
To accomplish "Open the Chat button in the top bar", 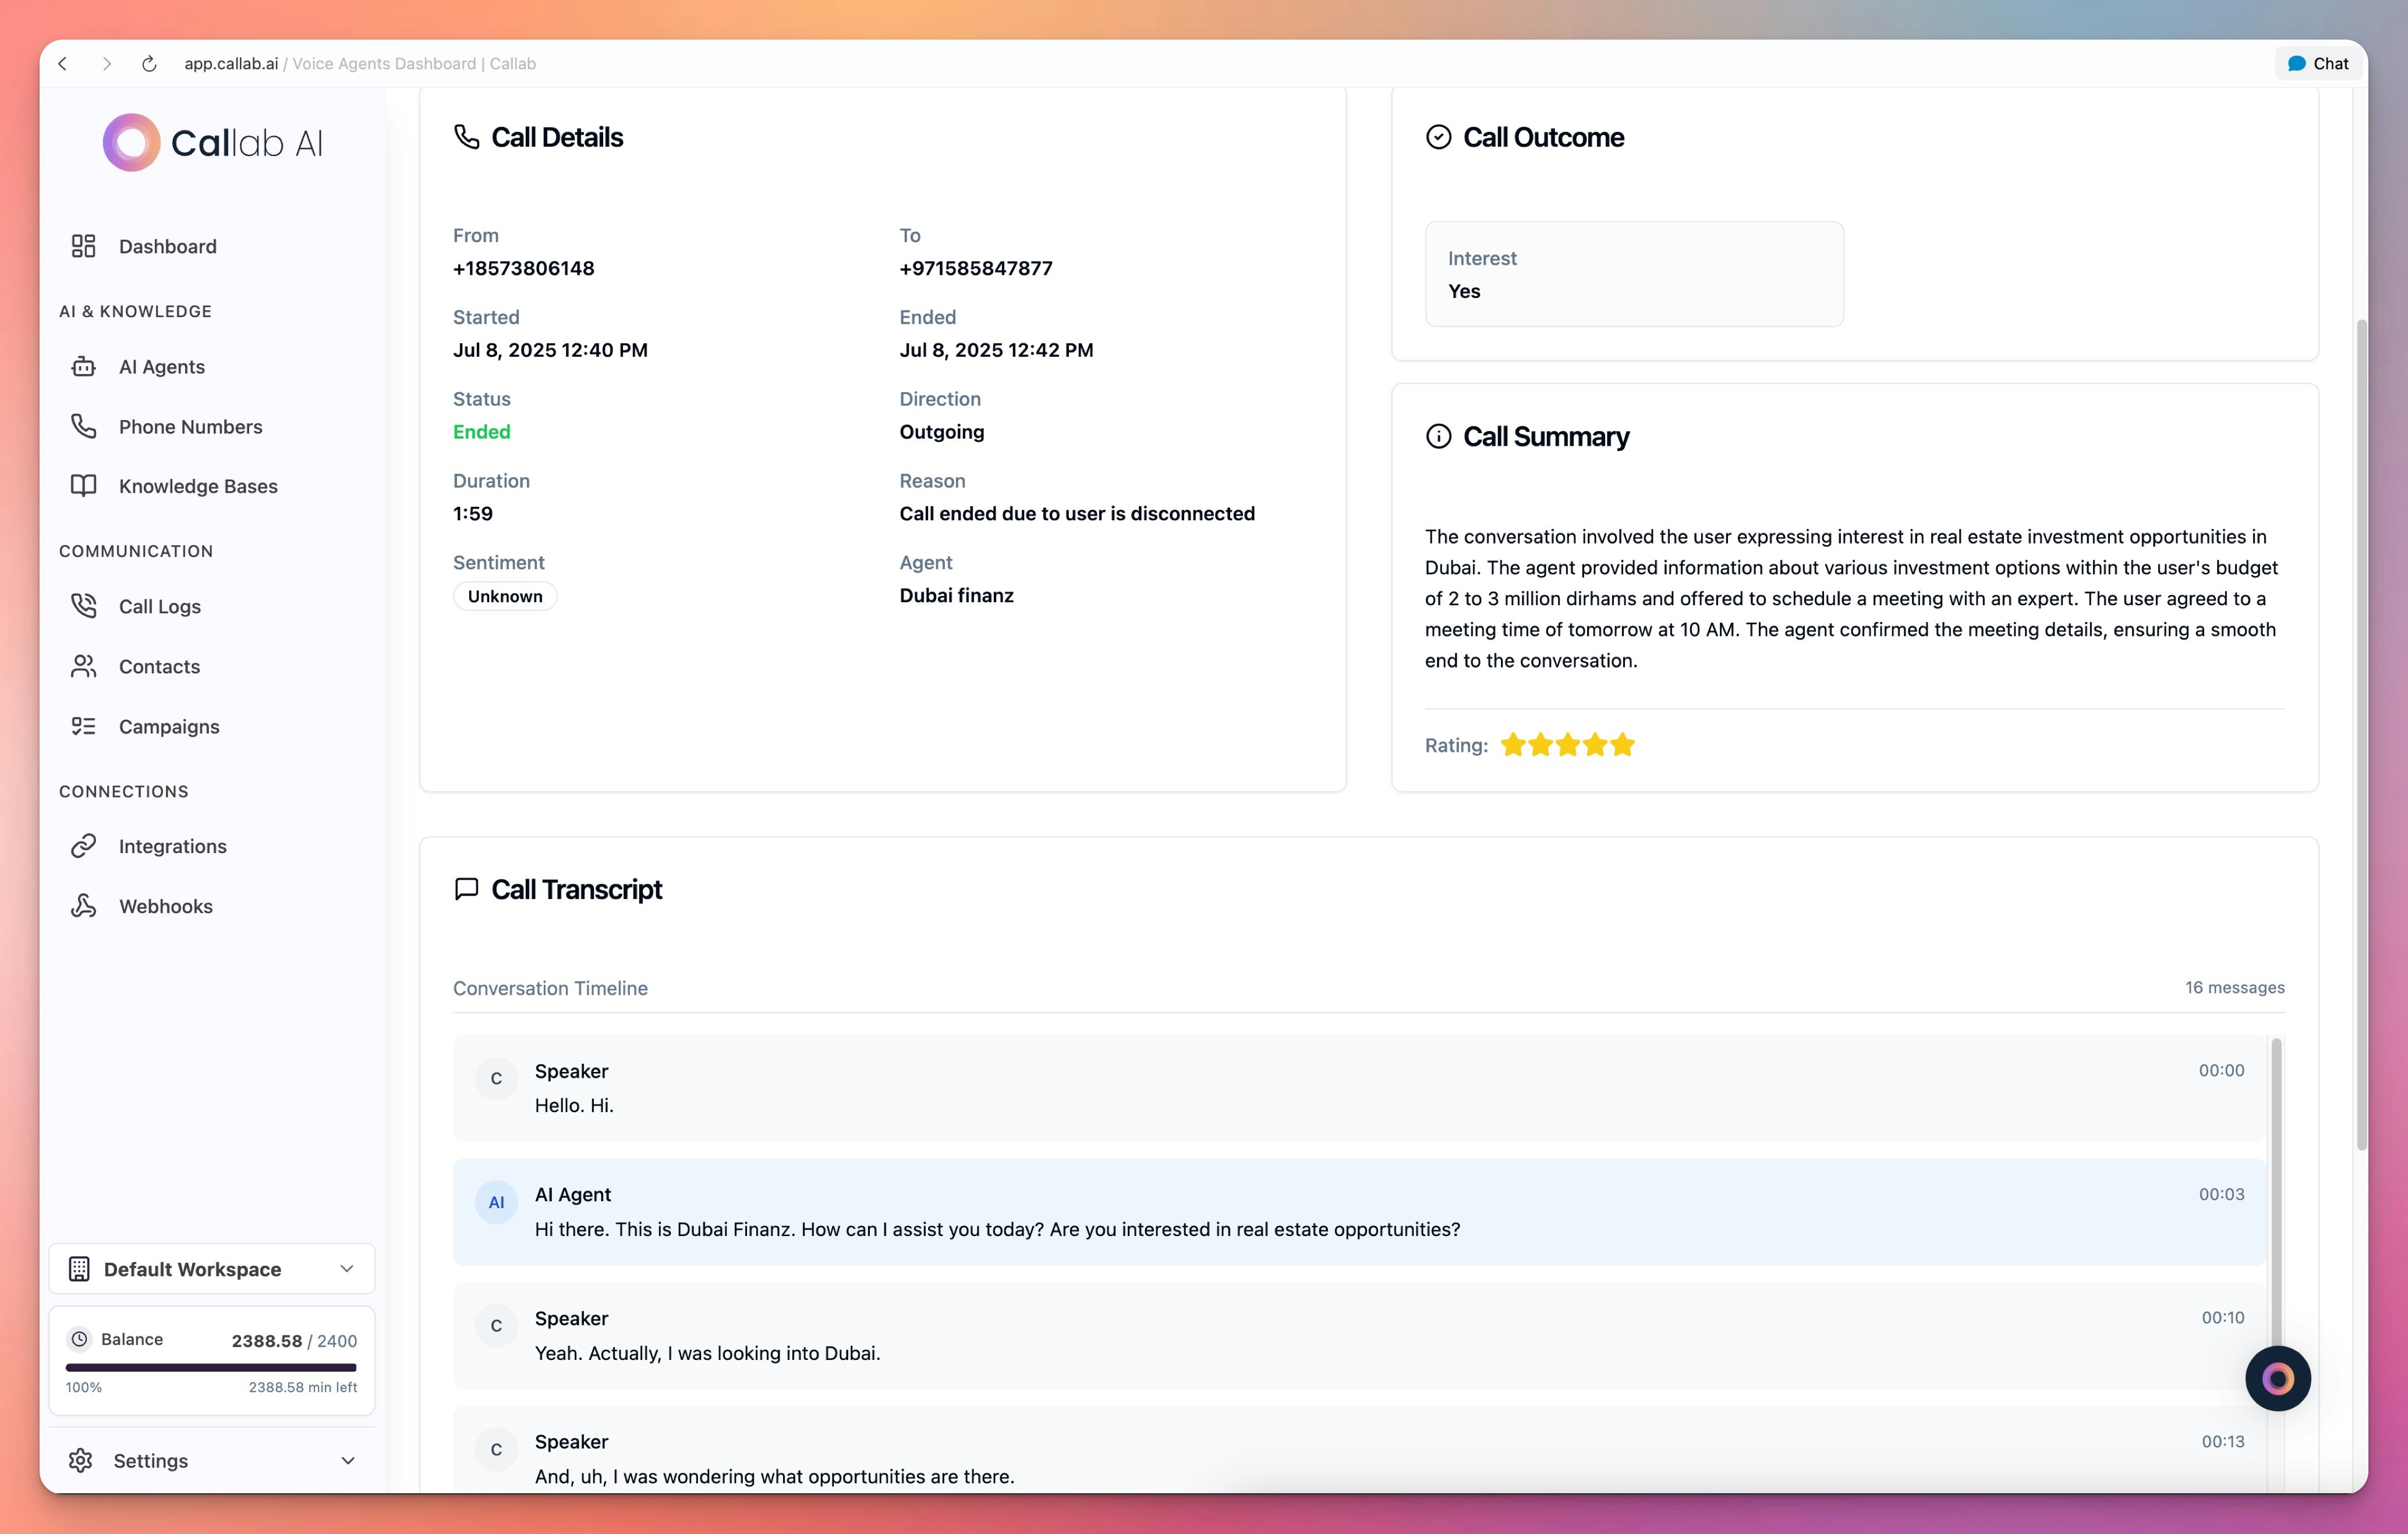I will (x=2318, y=63).
